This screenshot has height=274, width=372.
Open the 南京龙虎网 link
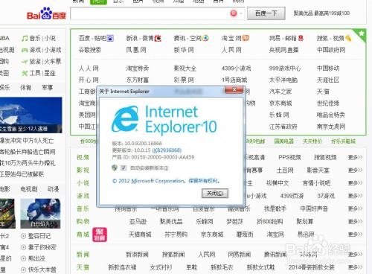click(x=331, y=127)
